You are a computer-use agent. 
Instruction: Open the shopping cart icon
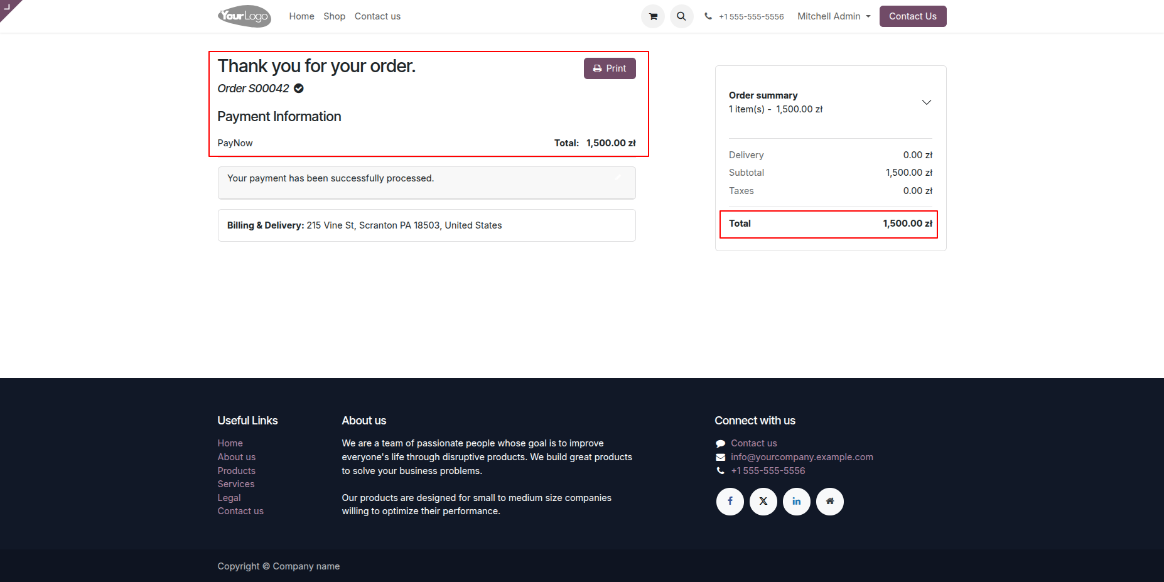click(653, 16)
